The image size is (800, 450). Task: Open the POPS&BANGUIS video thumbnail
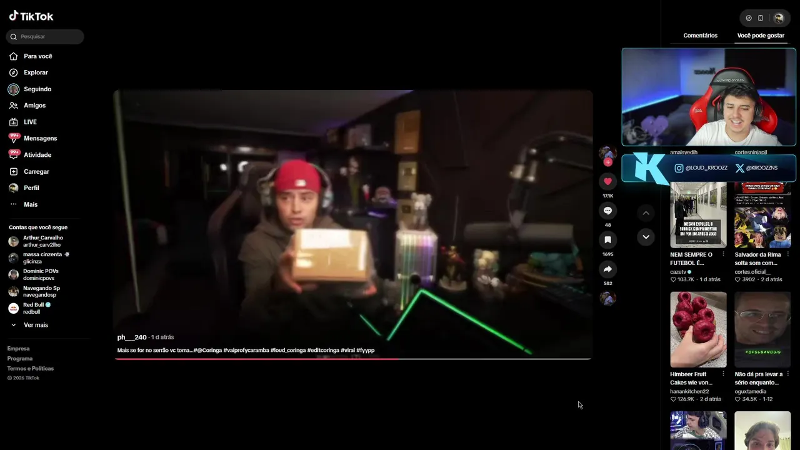(x=762, y=329)
